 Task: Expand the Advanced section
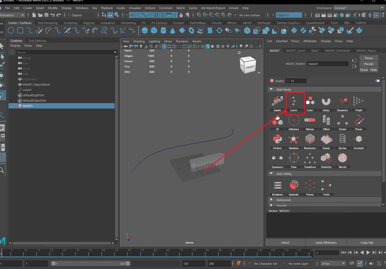pyautogui.click(x=271, y=200)
